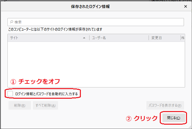Open the column picker icon in table header
This screenshot has height=129, width=192.
183,38
